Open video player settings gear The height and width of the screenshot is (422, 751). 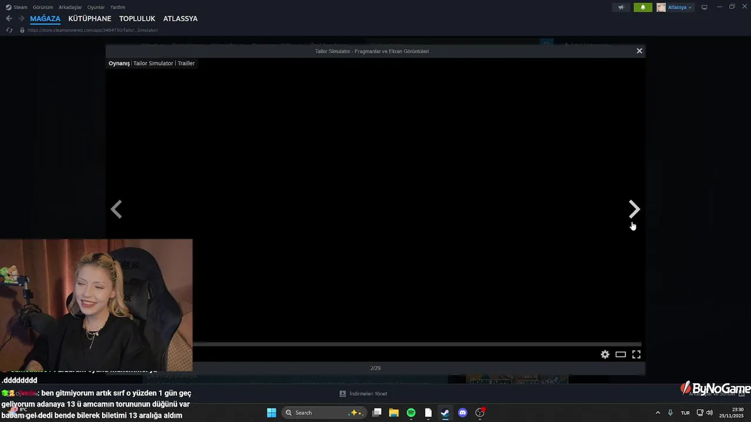click(x=605, y=354)
